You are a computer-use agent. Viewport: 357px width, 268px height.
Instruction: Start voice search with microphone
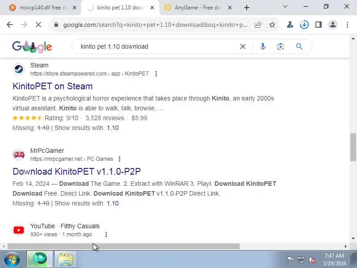[262, 46]
